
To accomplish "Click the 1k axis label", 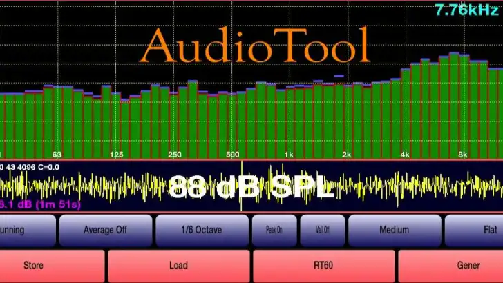I will pyautogui.click(x=289, y=155).
